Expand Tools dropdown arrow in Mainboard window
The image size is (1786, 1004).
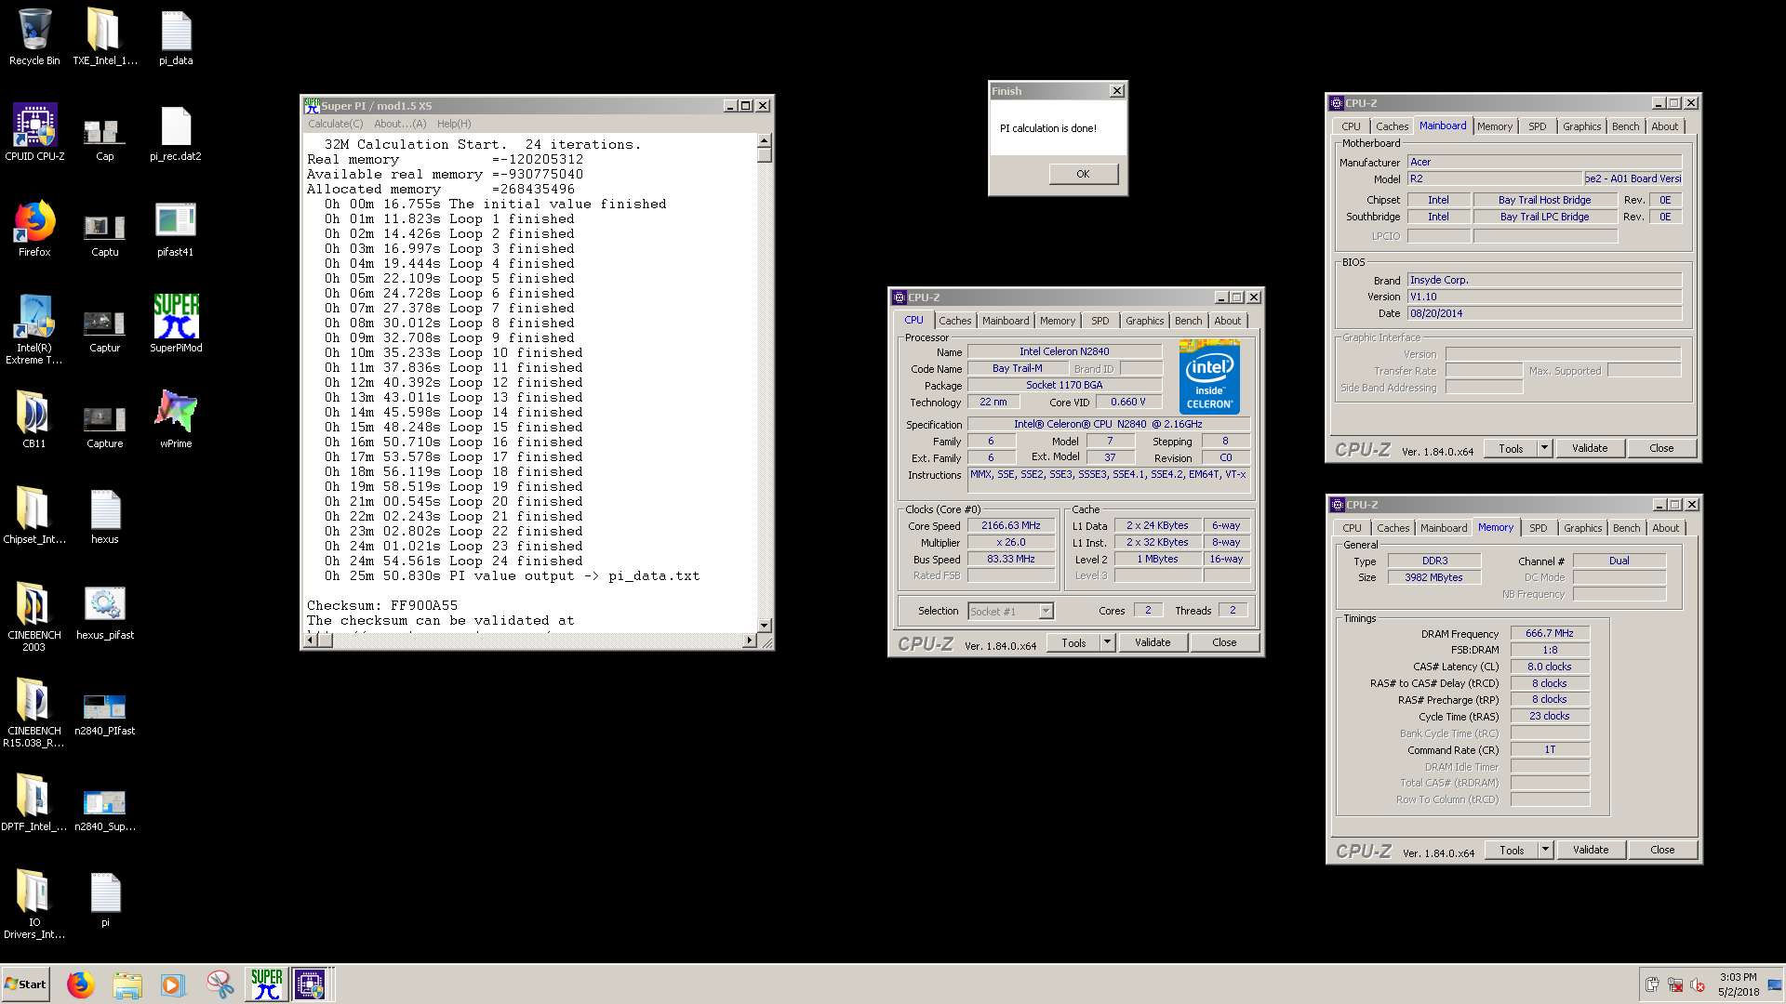coord(1544,448)
